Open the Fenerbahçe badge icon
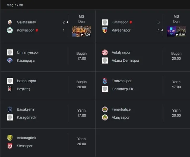This screenshot has height=157, width=190. 105,109
